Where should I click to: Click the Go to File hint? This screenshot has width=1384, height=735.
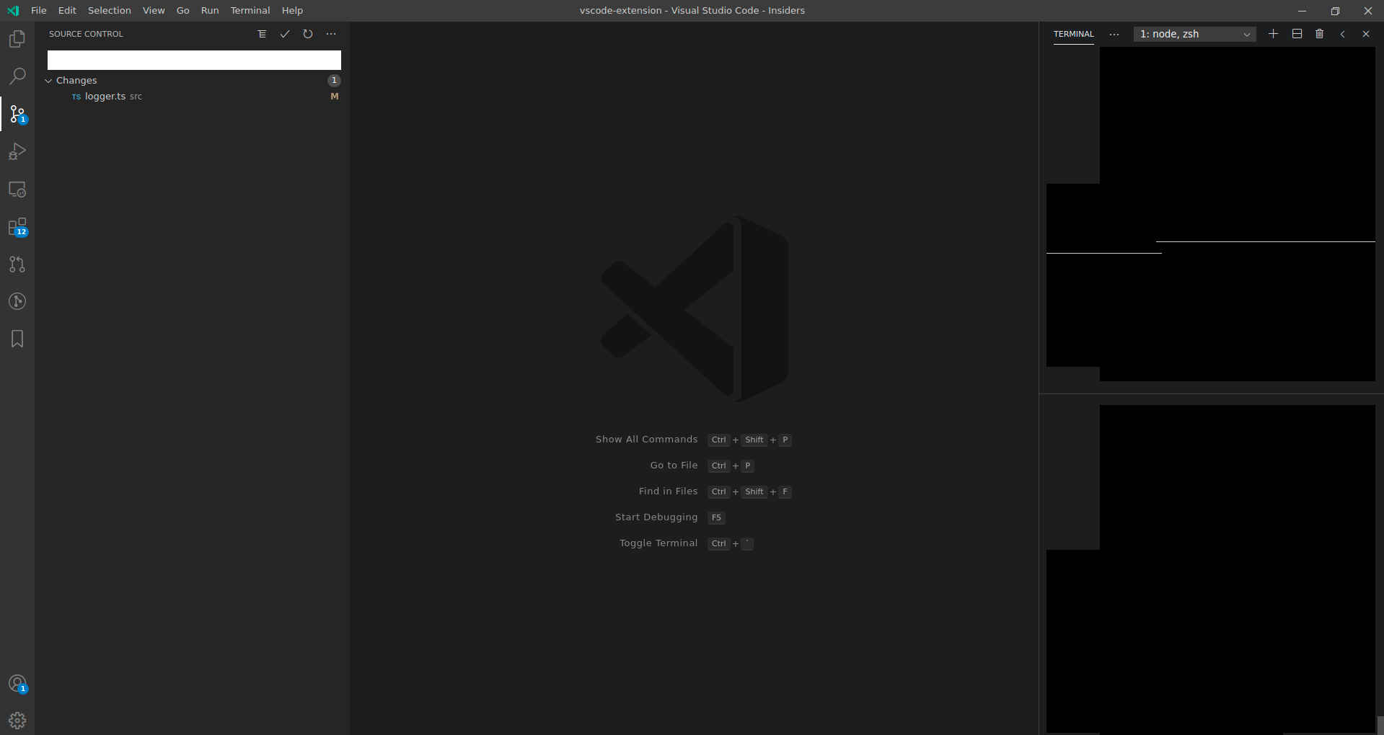coord(674,465)
